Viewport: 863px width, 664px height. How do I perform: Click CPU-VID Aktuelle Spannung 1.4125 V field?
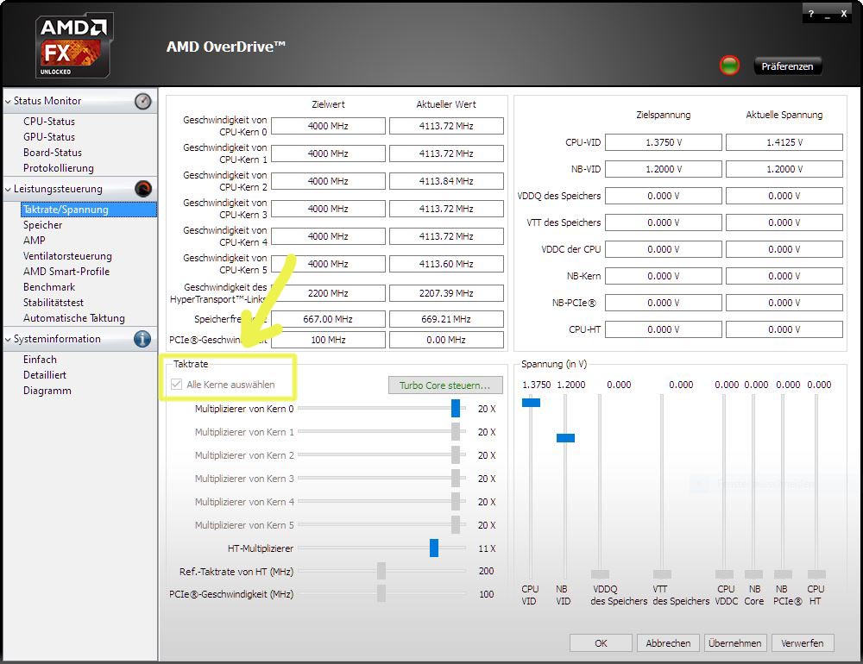pyautogui.click(x=784, y=142)
